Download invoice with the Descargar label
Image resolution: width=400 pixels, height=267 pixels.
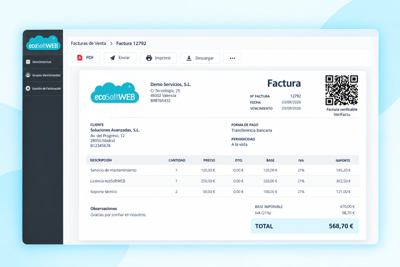(x=204, y=58)
